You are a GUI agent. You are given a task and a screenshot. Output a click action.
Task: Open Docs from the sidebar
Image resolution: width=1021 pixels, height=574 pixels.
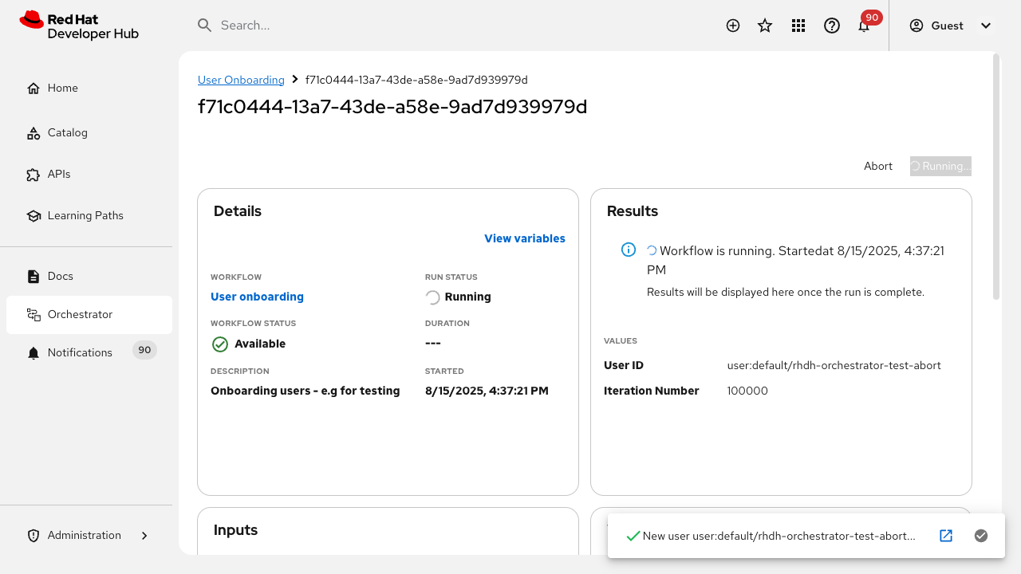tap(61, 276)
